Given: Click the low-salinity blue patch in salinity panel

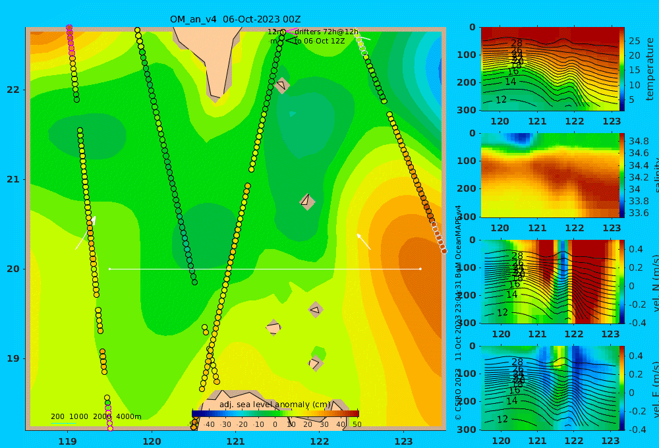Looking at the screenshot, I should coord(520,138).
